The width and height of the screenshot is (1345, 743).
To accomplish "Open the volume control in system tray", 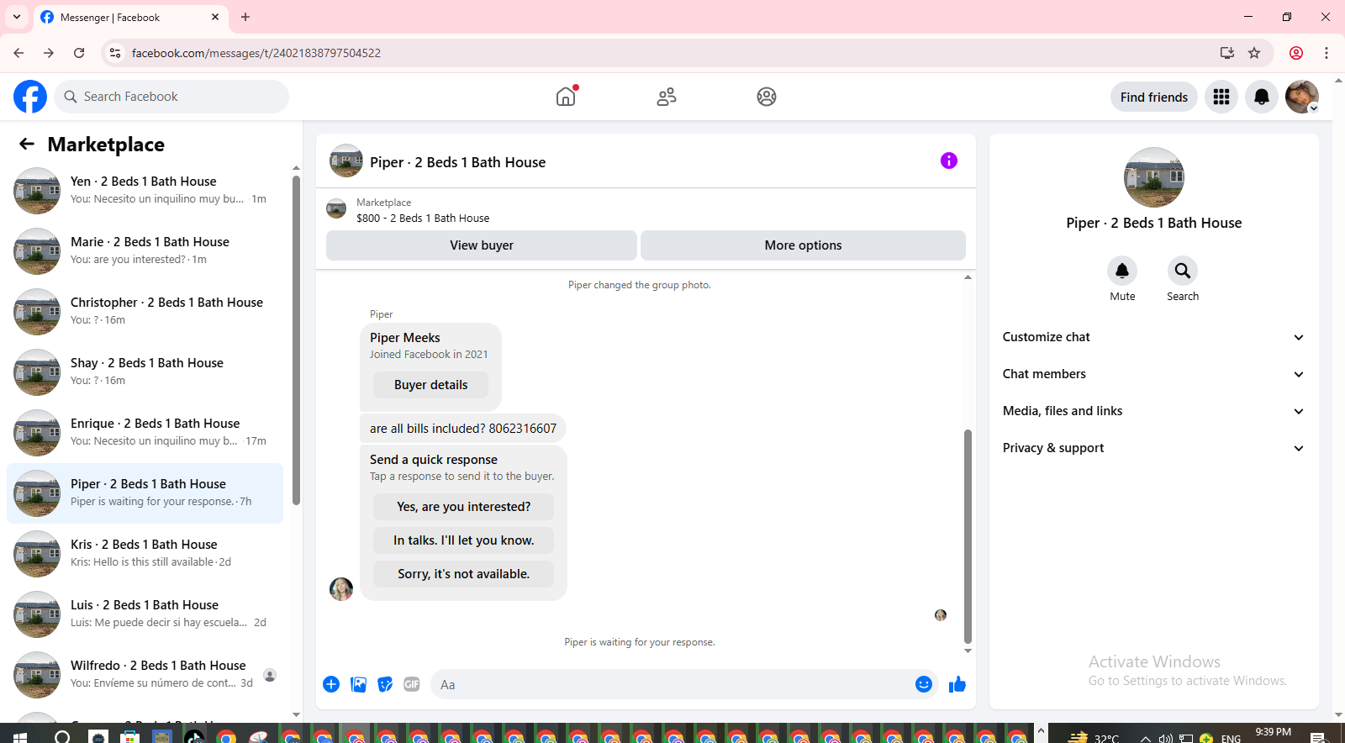I will [x=1165, y=738].
